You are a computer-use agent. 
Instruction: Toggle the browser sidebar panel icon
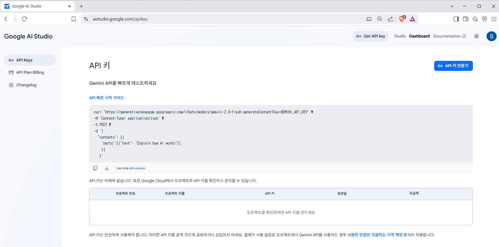(x=456, y=19)
